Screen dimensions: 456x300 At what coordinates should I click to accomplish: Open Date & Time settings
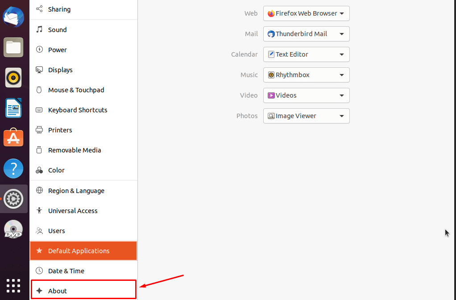pyautogui.click(x=83, y=271)
